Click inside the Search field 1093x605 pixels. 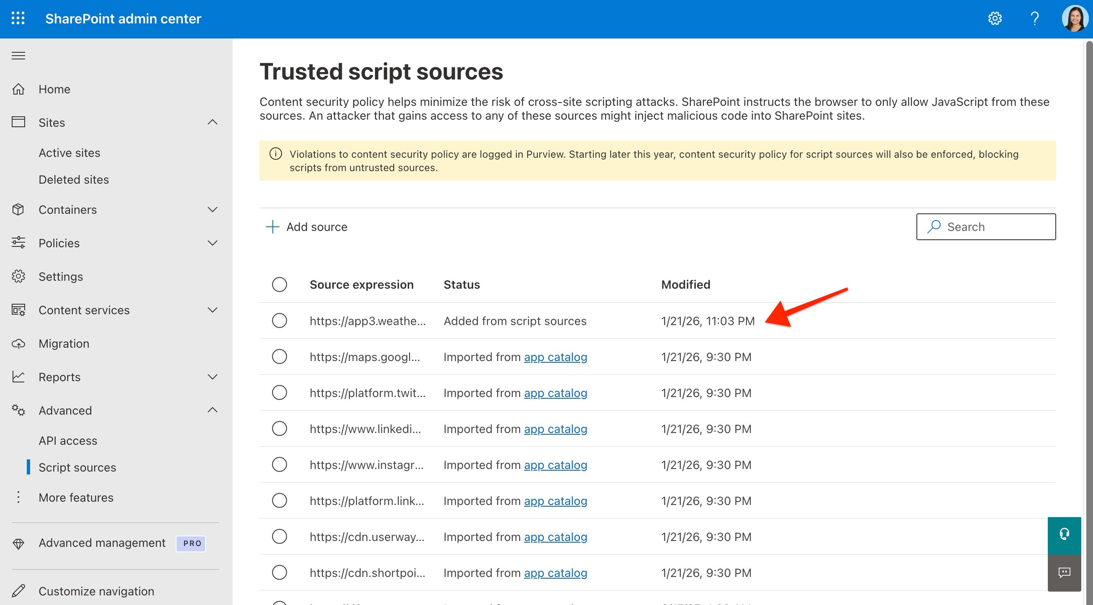[x=986, y=226]
